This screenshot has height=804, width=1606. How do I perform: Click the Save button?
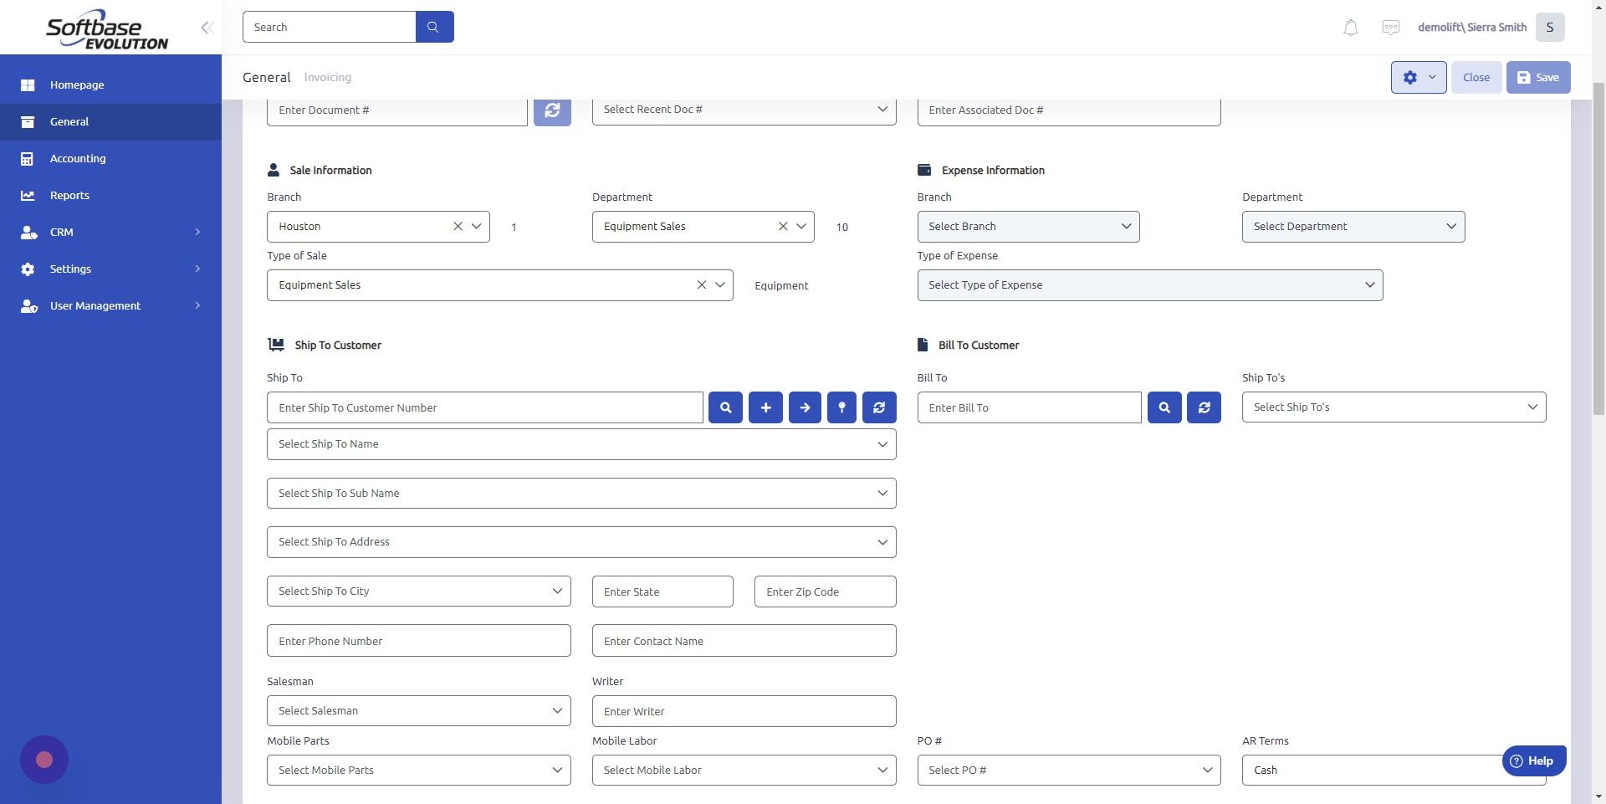1537,77
